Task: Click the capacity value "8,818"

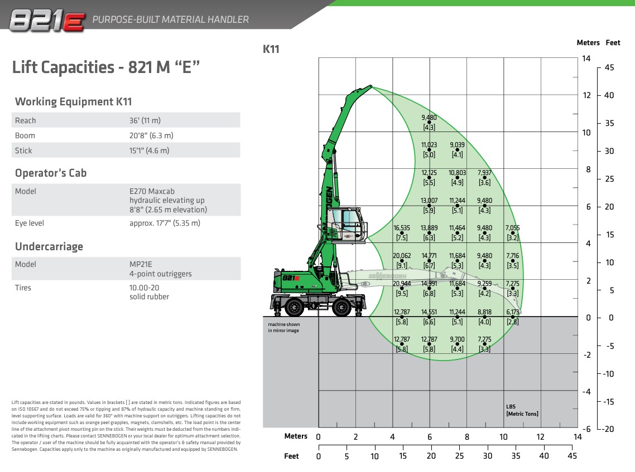Action: click(484, 312)
